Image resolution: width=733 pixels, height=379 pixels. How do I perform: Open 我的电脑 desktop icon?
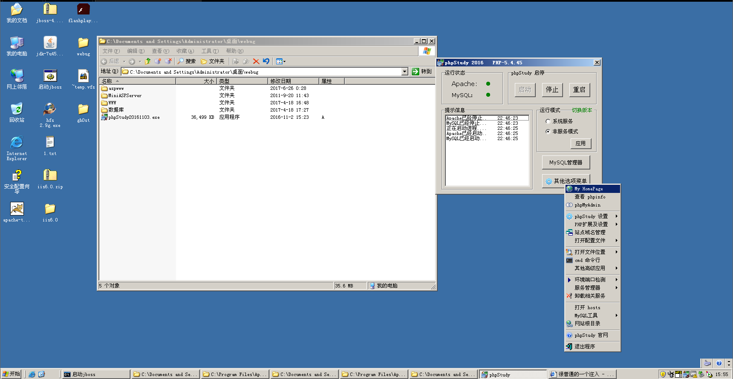pyautogui.click(x=17, y=46)
